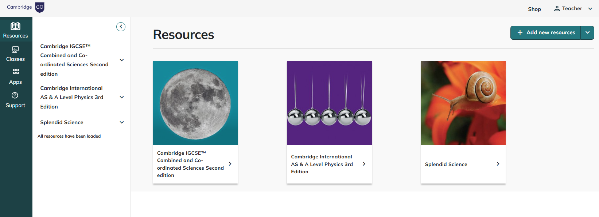Click the arrow on Splendid Science card
Image resolution: width=599 pixels, height=217 pixels.
point(498,164)
